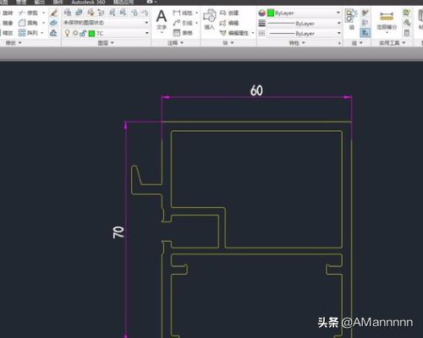Toggle TC layer on/off light bulb

(67, 33)
